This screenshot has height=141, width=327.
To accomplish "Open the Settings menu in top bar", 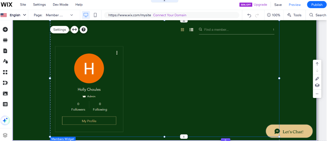I will pyautogui.click(x=39, y=4).
